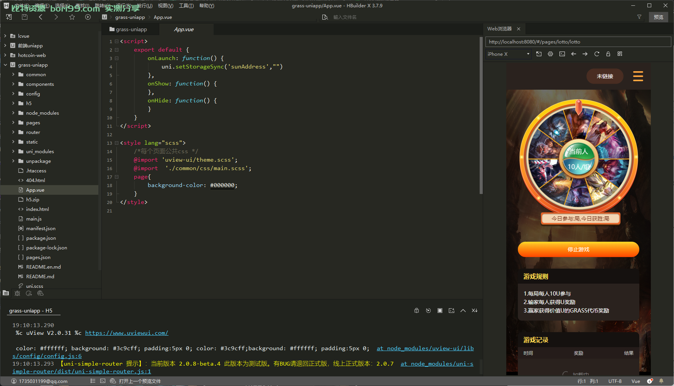Expand the components folder
The image size is (674, 386).
(13, 84)
